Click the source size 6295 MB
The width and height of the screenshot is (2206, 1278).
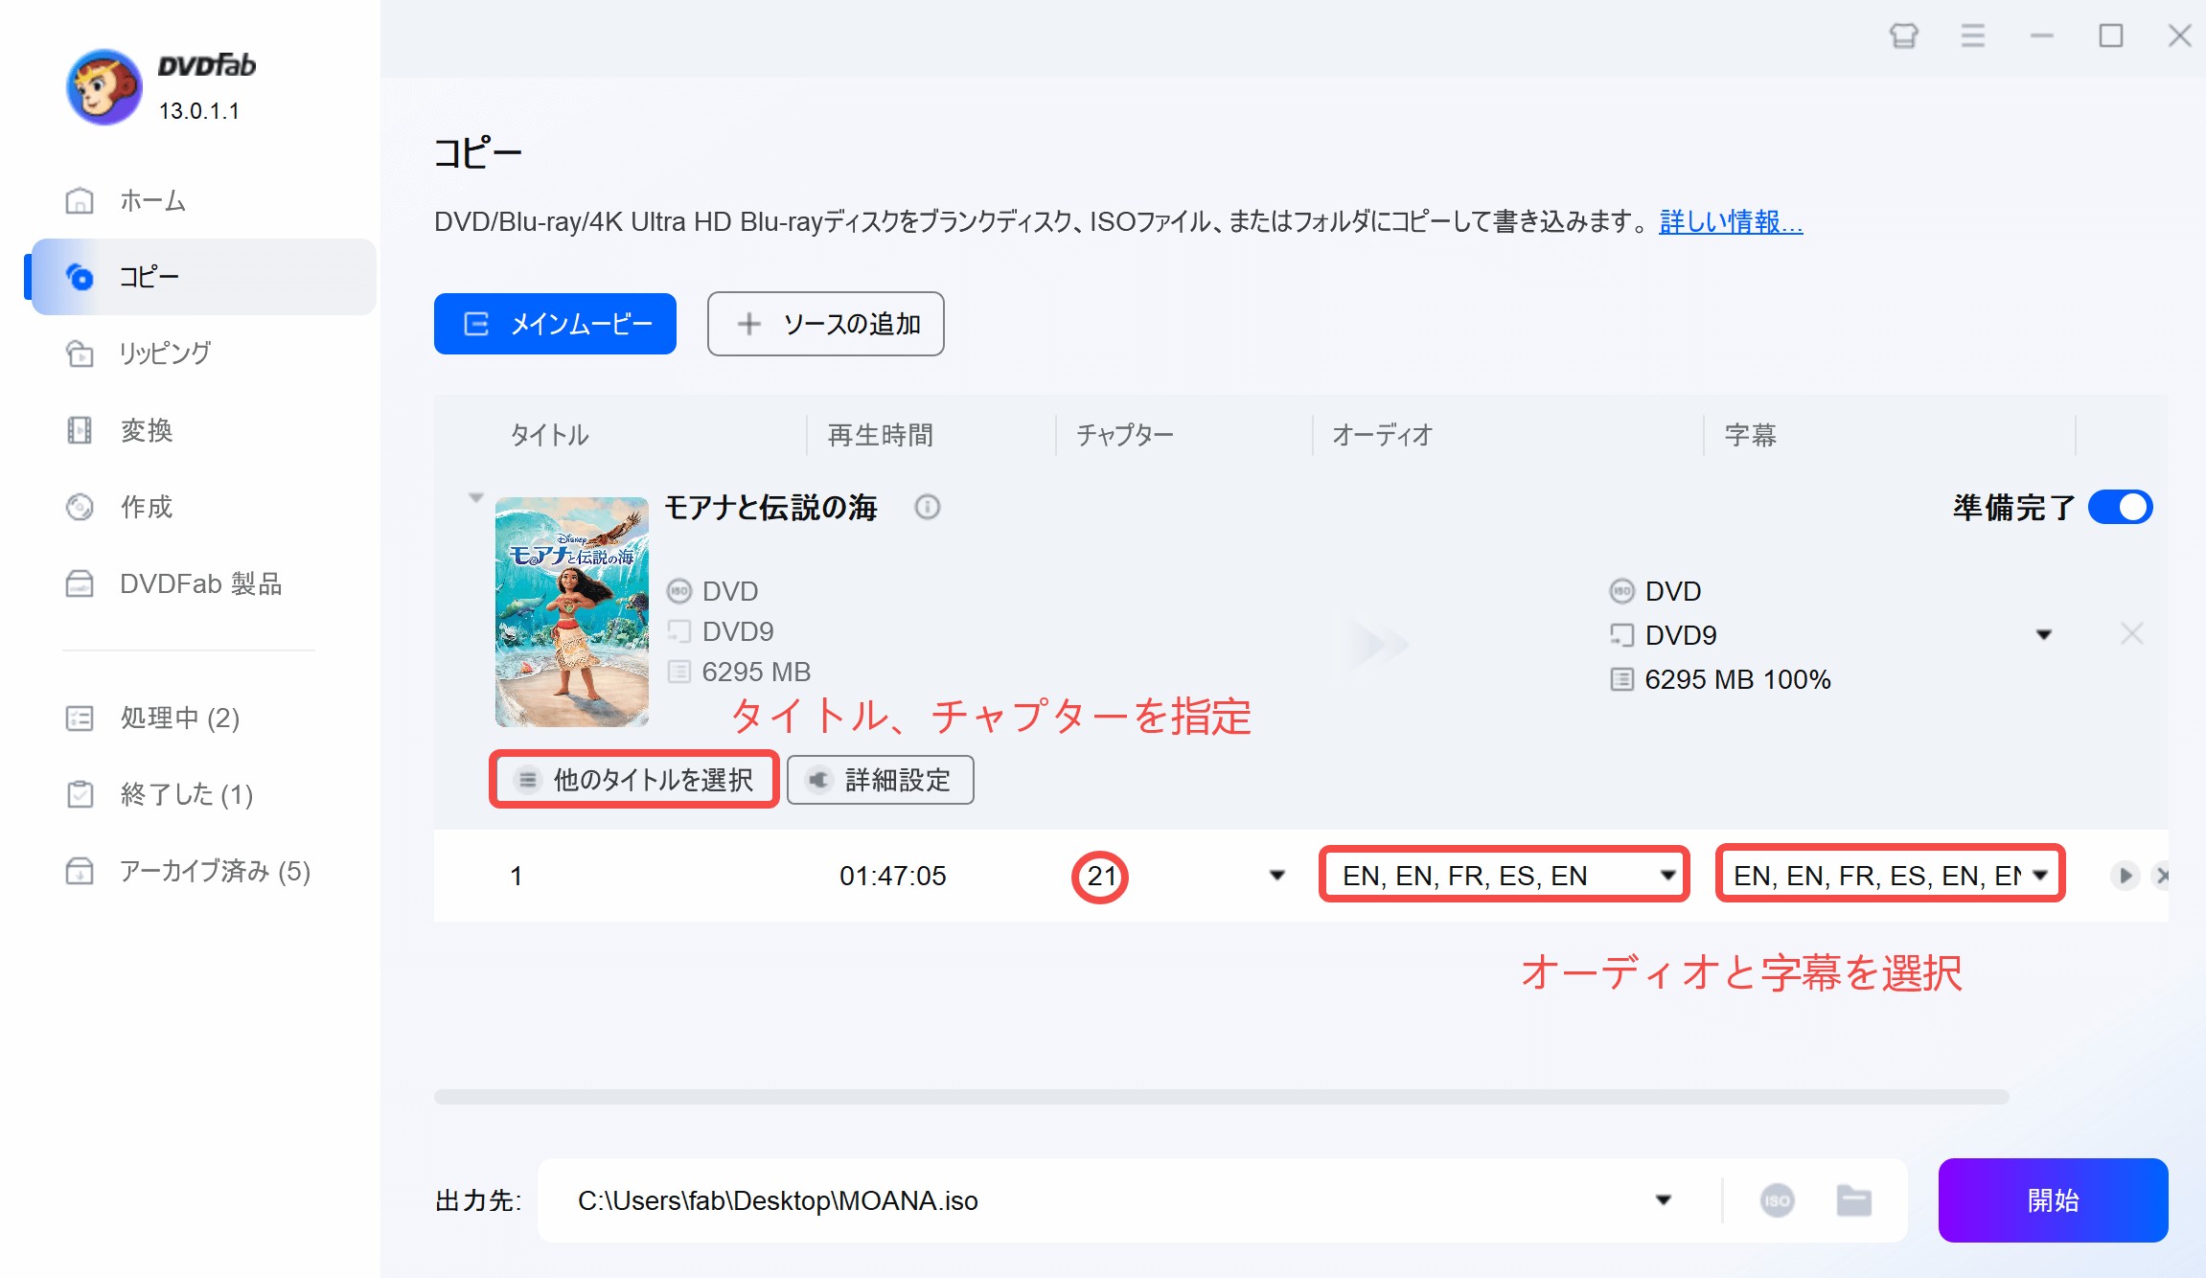(x=756, y=672)
